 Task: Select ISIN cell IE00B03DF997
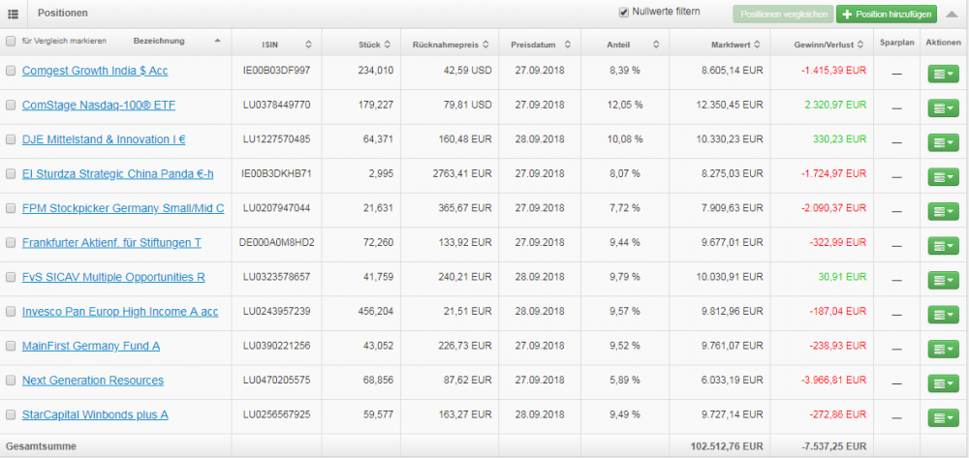pyautogui.click(x=276, y=71)
